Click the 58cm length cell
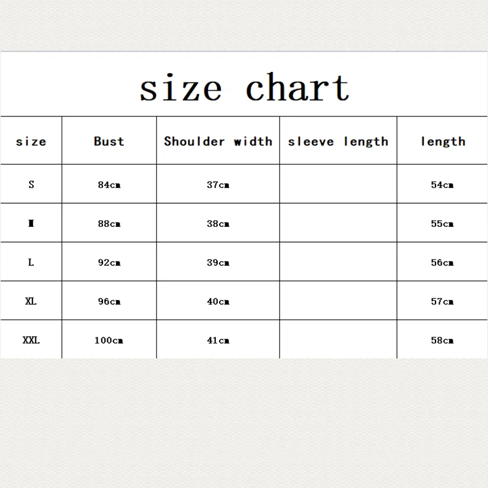 (442, 340)
